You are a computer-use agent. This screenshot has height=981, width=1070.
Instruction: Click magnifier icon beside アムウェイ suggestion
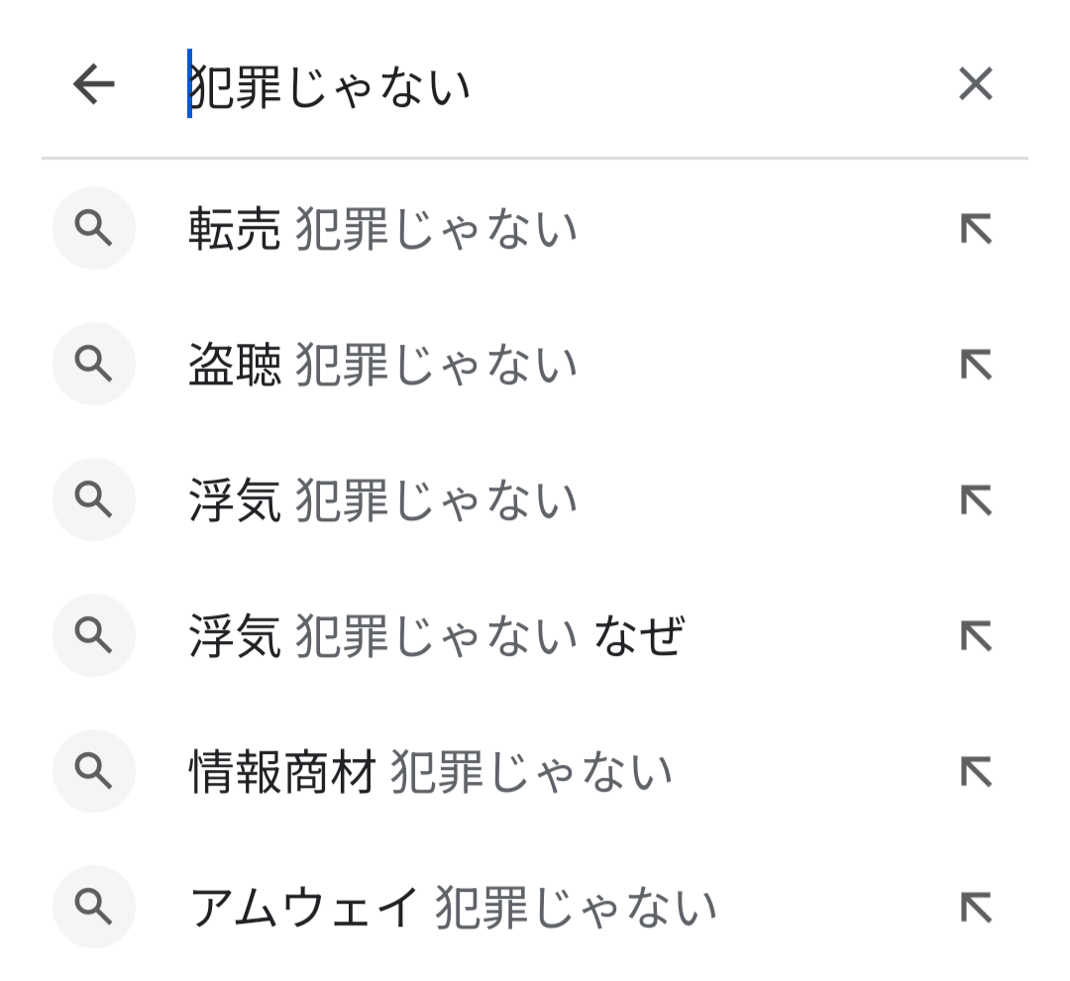tap(94, 908)
